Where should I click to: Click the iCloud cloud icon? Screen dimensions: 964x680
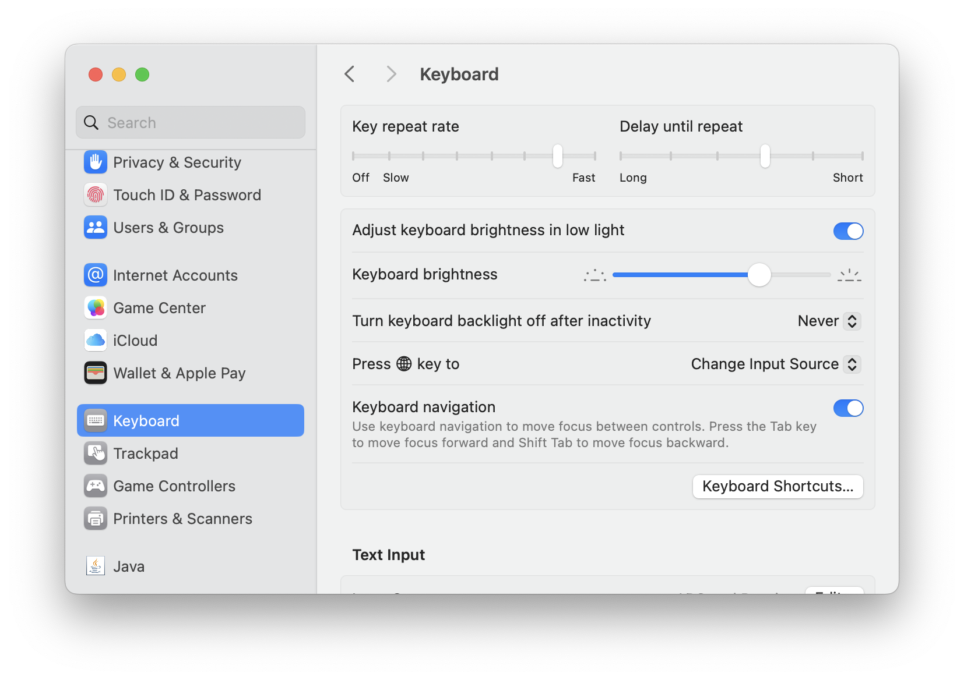coord(96,340)
